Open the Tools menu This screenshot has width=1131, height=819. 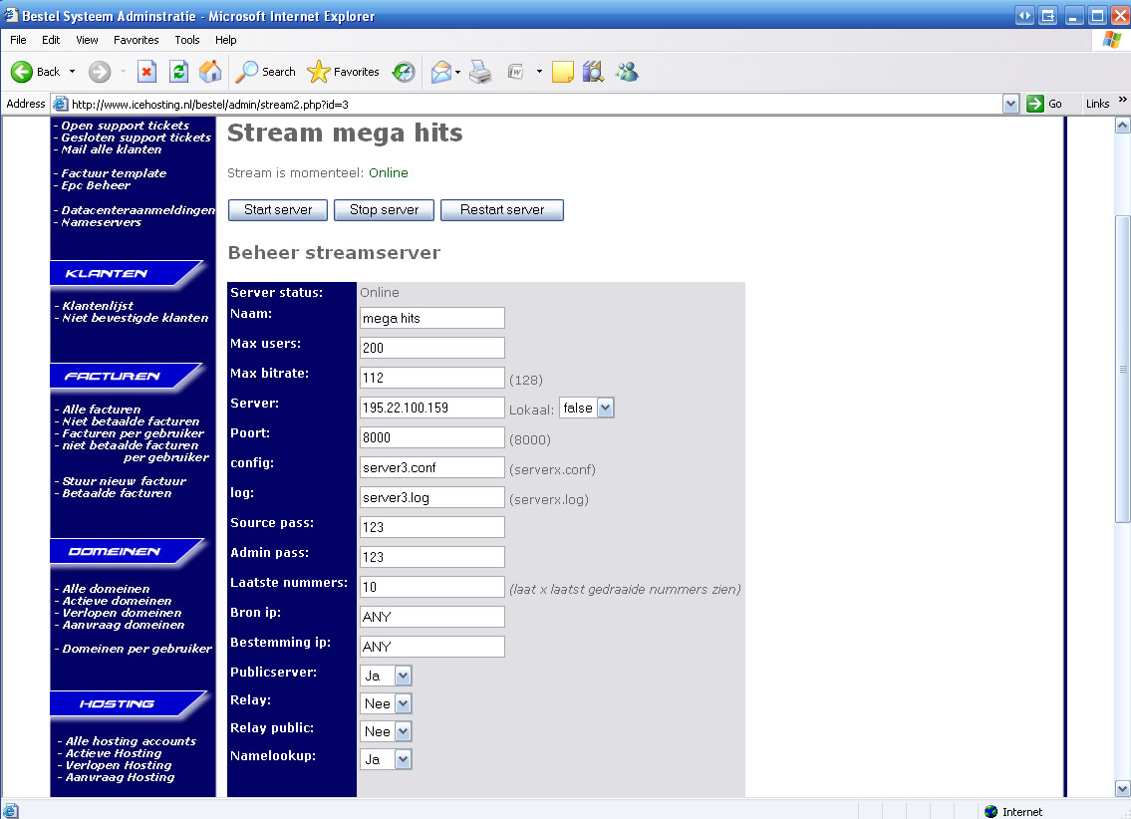point(187,40)
